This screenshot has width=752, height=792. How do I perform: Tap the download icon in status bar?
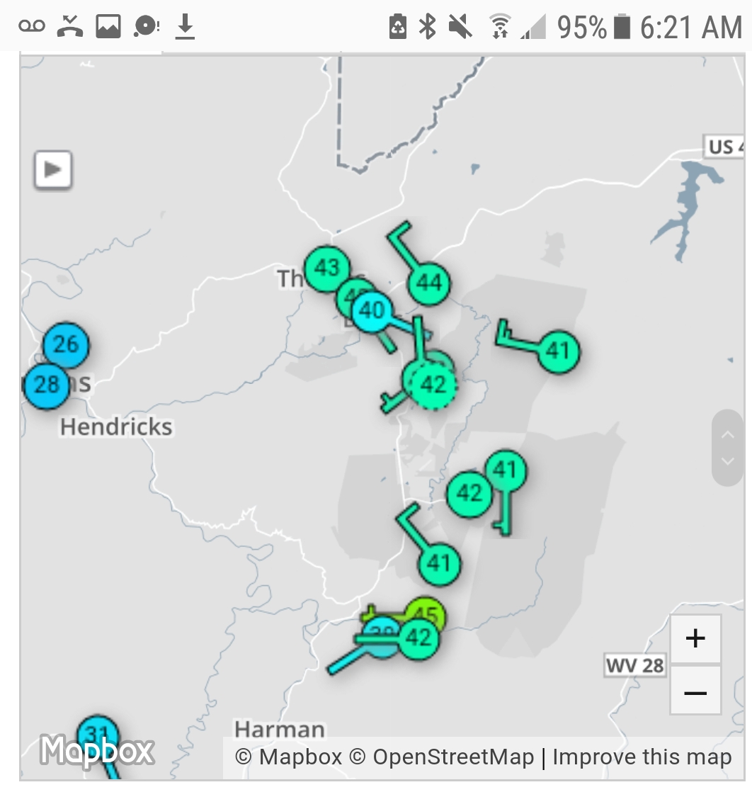pos(185,27)
